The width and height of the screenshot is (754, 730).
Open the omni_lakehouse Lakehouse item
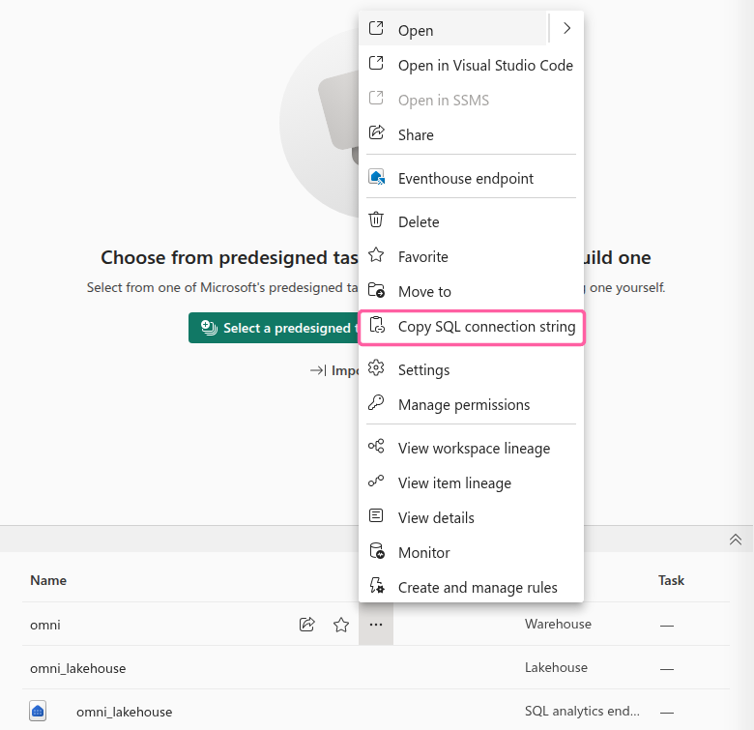[78, 668]
